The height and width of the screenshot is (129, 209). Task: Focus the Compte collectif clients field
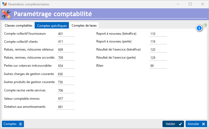coord(66,42)
